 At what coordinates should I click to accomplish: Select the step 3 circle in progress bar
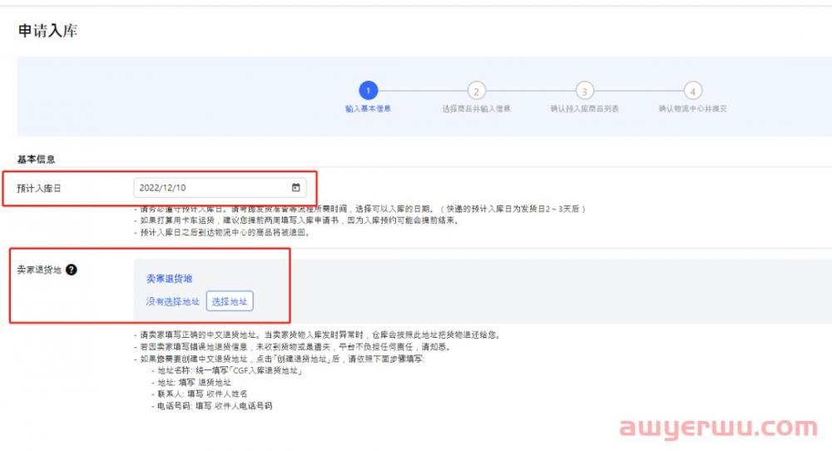point(584,90)
